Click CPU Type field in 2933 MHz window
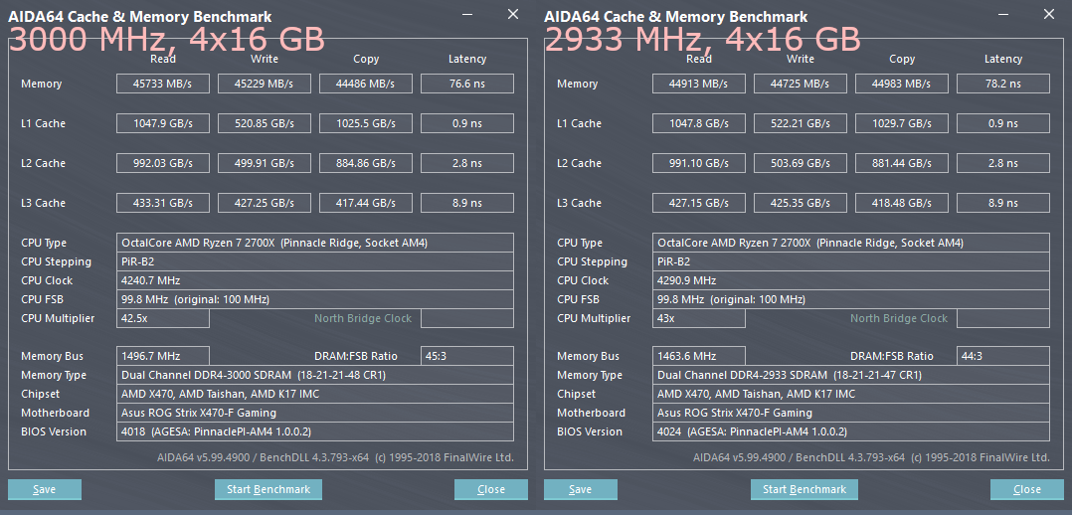Screen dimensions: 1072x515 pos(850,243)
